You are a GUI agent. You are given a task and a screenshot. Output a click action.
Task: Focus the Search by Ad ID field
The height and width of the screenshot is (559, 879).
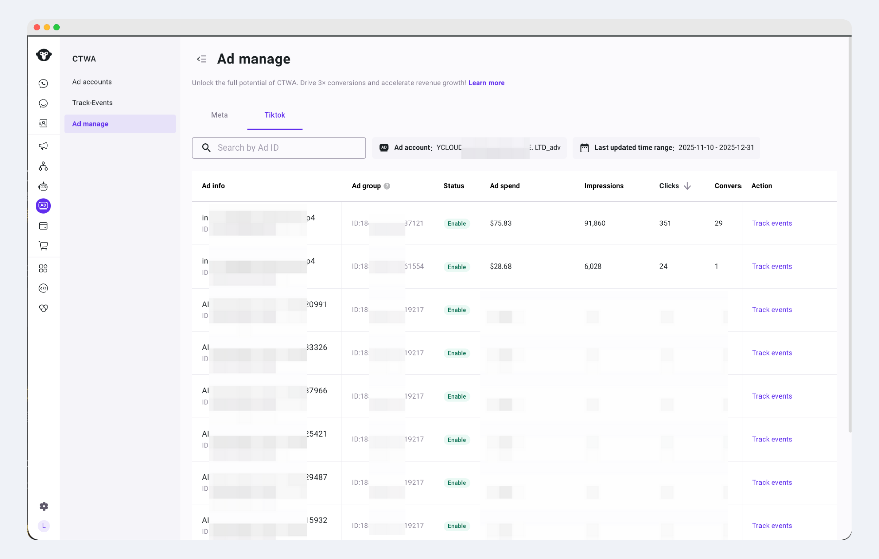tap(279, 148)
